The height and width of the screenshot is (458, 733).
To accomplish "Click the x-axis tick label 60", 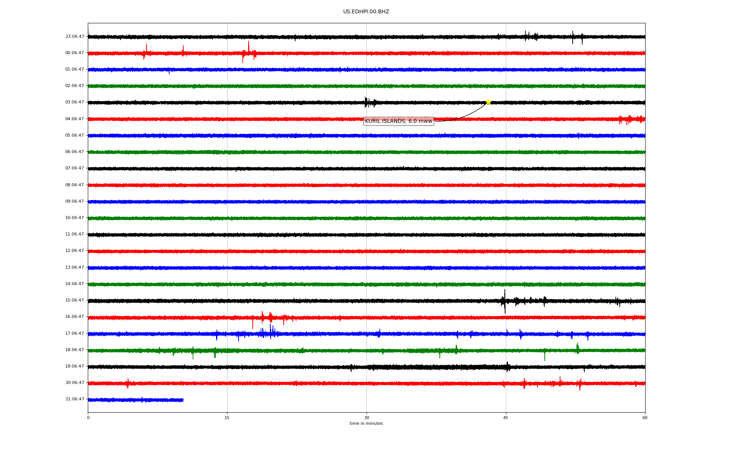I will click(x=645, y=418).
